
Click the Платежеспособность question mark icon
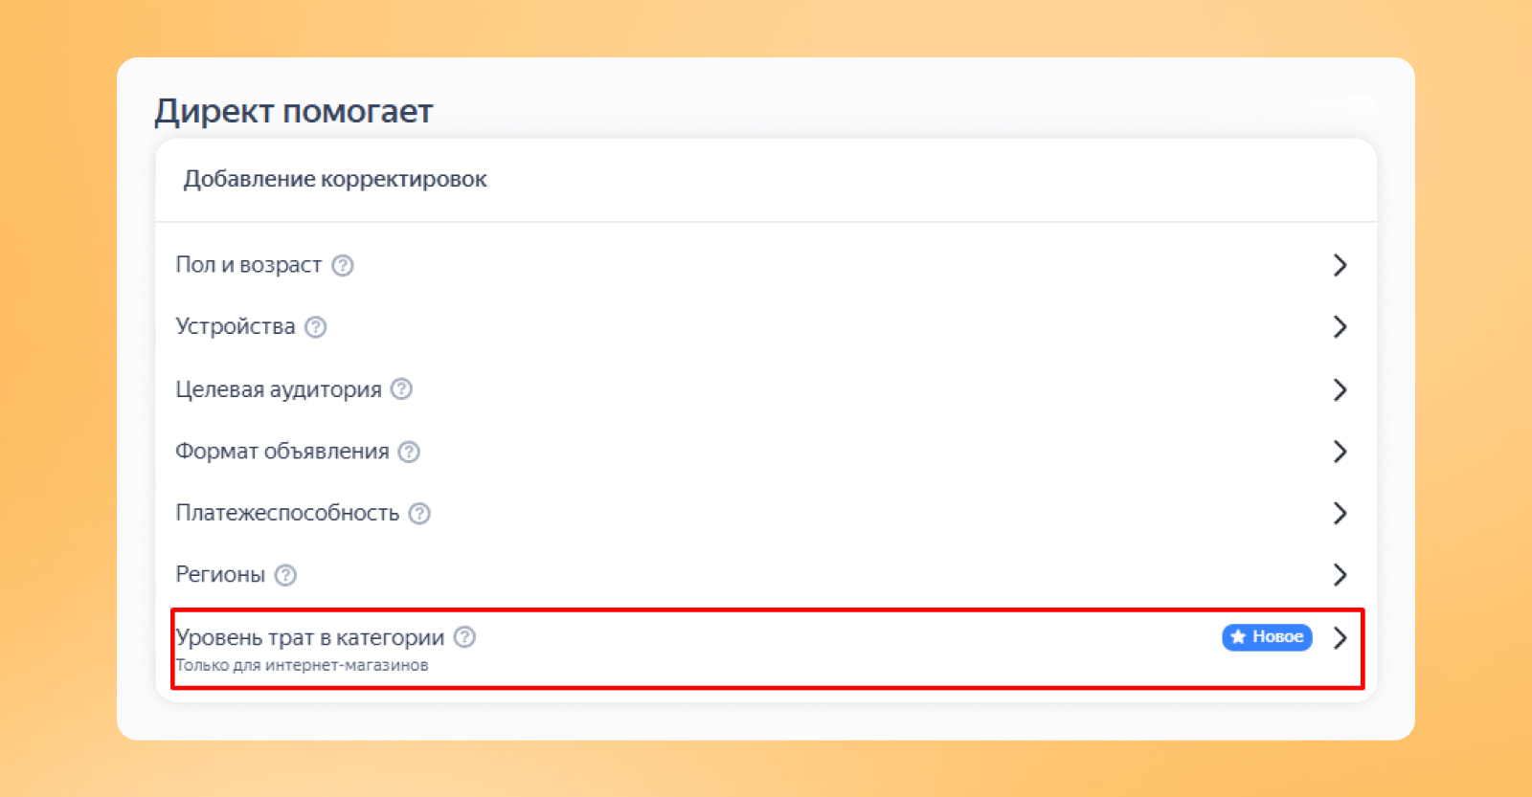(419, 513)
